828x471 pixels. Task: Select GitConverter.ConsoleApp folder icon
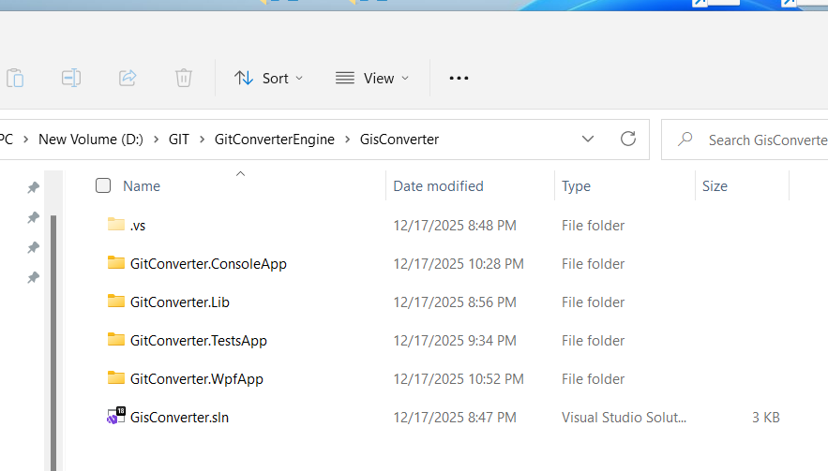click(x=116, y=263)
